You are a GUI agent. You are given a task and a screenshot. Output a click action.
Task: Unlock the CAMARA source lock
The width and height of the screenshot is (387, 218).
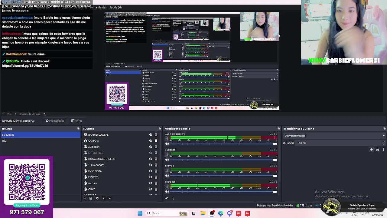[156, 141]
